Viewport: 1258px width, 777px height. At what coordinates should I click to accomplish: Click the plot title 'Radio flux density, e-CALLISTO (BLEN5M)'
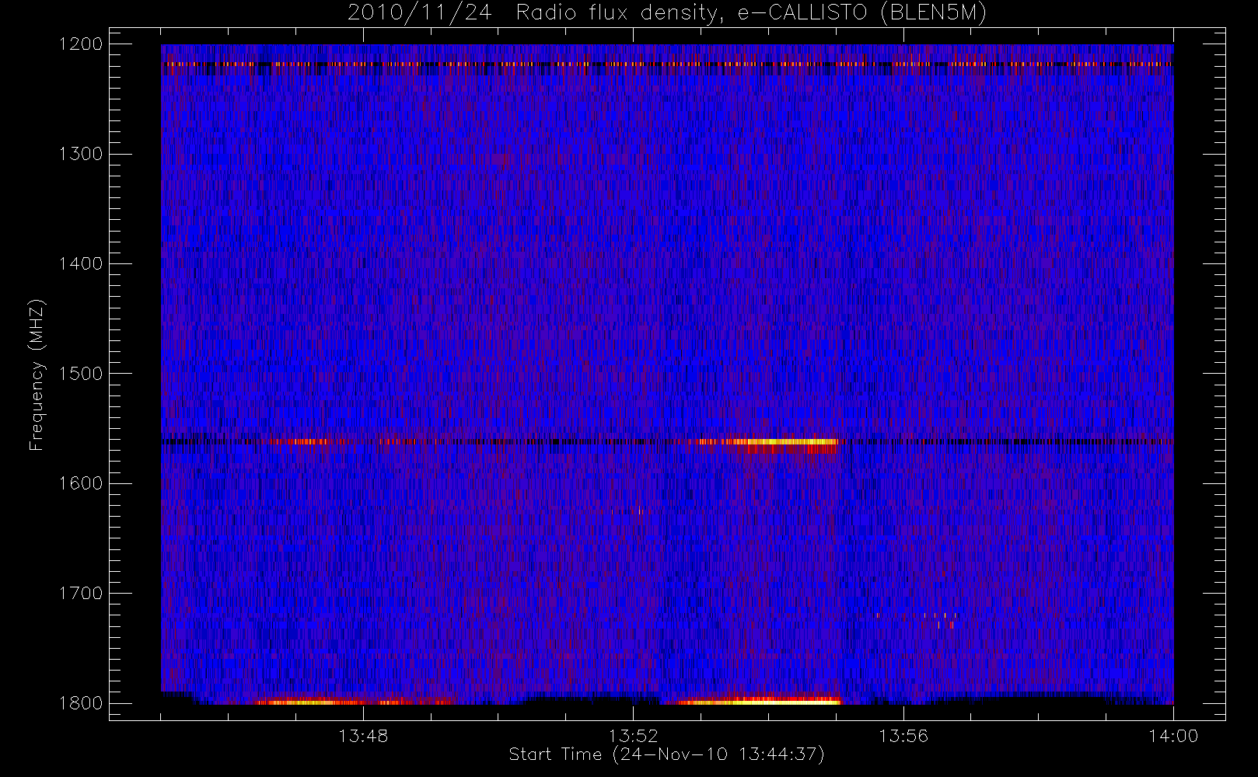(x=750, y=13)
